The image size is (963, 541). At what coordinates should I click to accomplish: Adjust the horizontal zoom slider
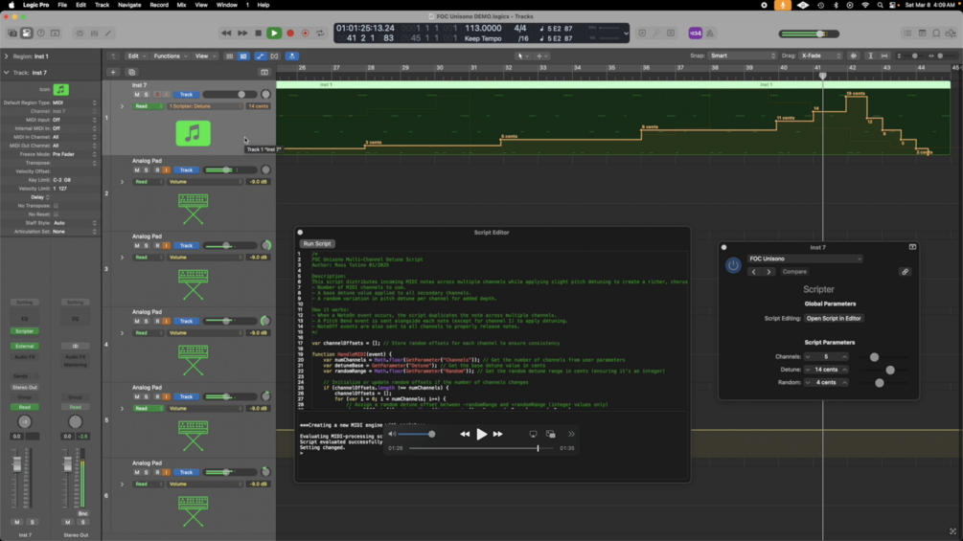tap(940, 56)
